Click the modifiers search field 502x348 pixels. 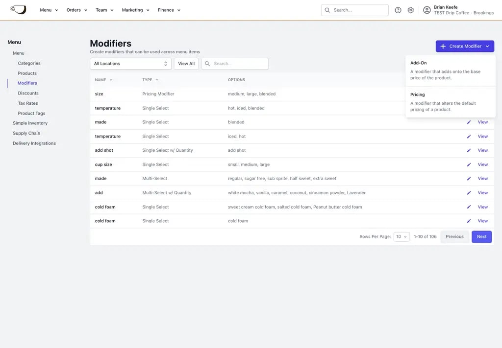click(235, 64)
